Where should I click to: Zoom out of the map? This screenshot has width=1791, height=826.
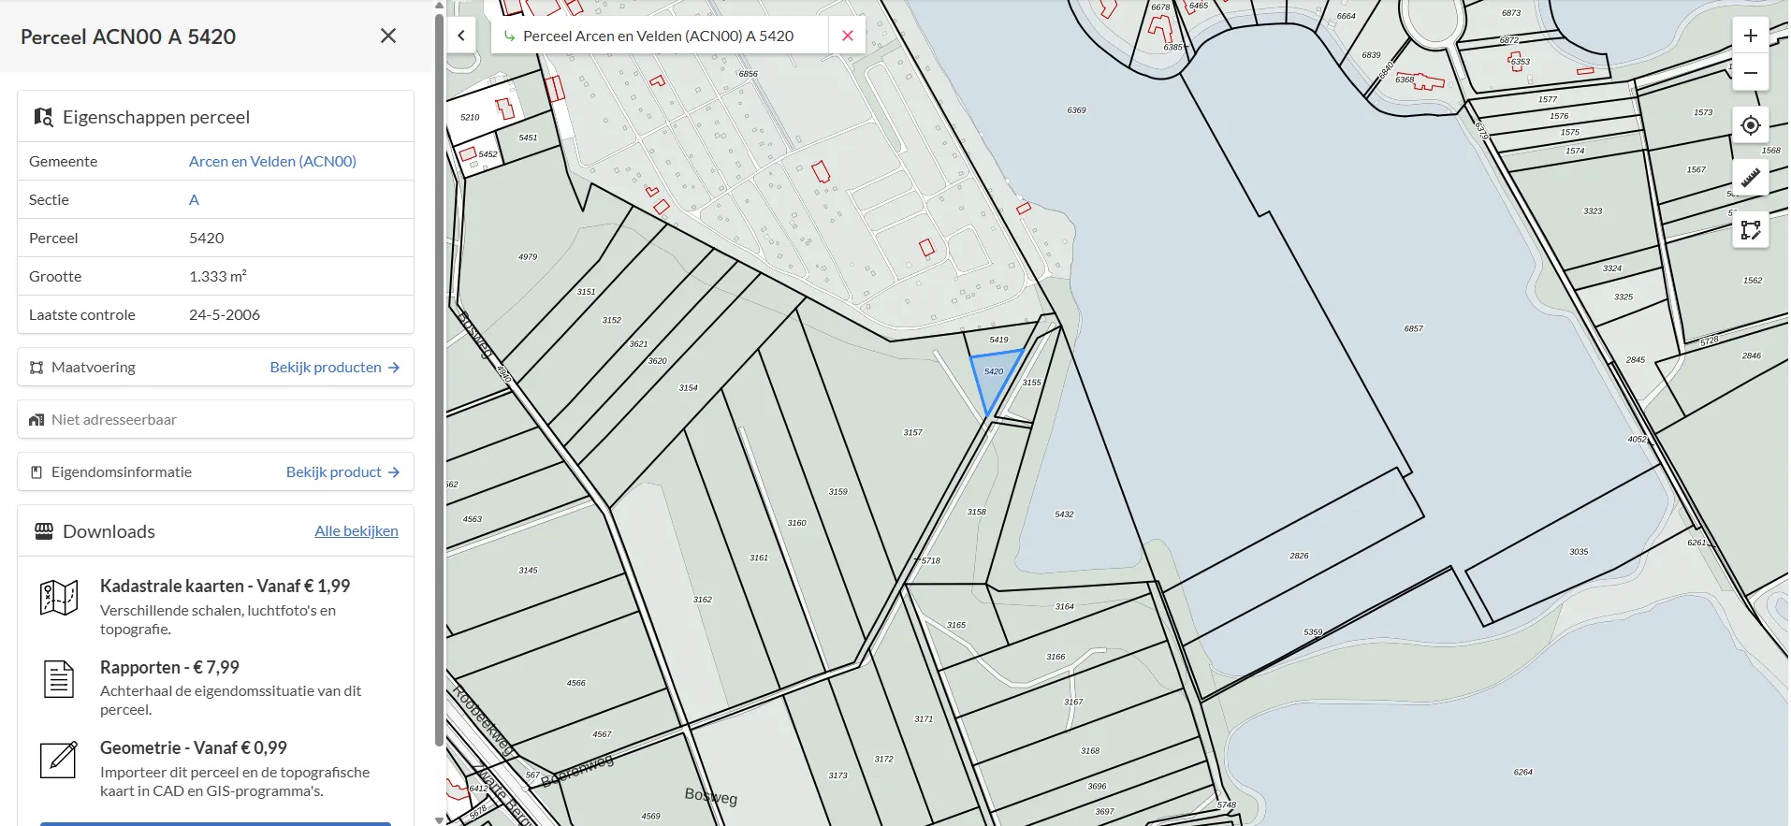tap(1750, 73)
